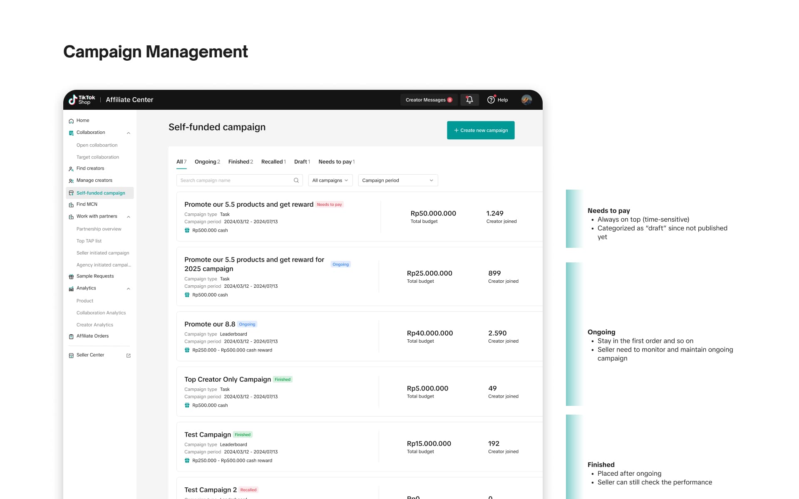This screenshot has width=799, height=499.
Task: Open the Needs to pay campaign title
Action: click(249, 205)
